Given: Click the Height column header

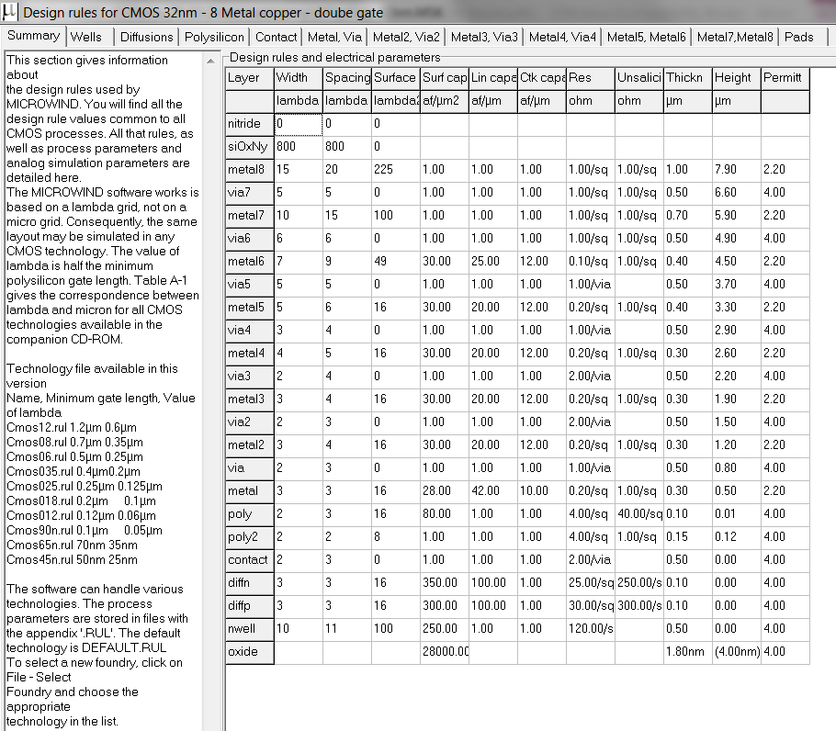Looking at the screenshot, I should click(736, 78).
